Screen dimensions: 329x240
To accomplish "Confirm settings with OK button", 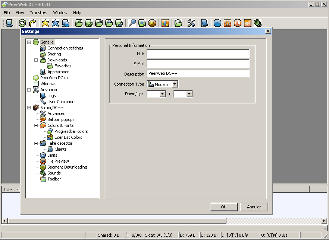I will point(224,207).
